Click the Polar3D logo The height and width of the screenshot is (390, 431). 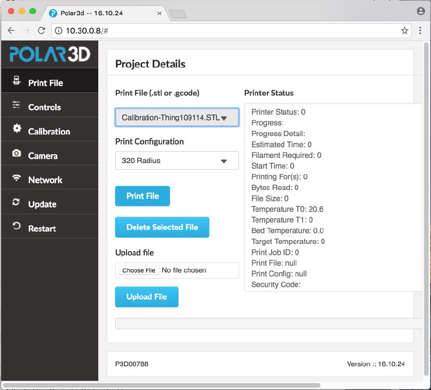point(50,54)
